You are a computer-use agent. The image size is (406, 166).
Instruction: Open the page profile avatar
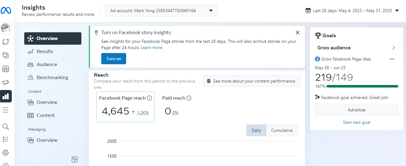(x=6, y=28)
